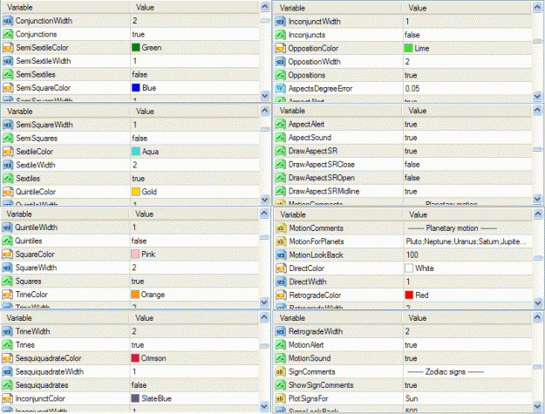Click the color icon beside OppositionColor
Image resolution: width=545 pixels, height=414 pixels.
point(280,48)
